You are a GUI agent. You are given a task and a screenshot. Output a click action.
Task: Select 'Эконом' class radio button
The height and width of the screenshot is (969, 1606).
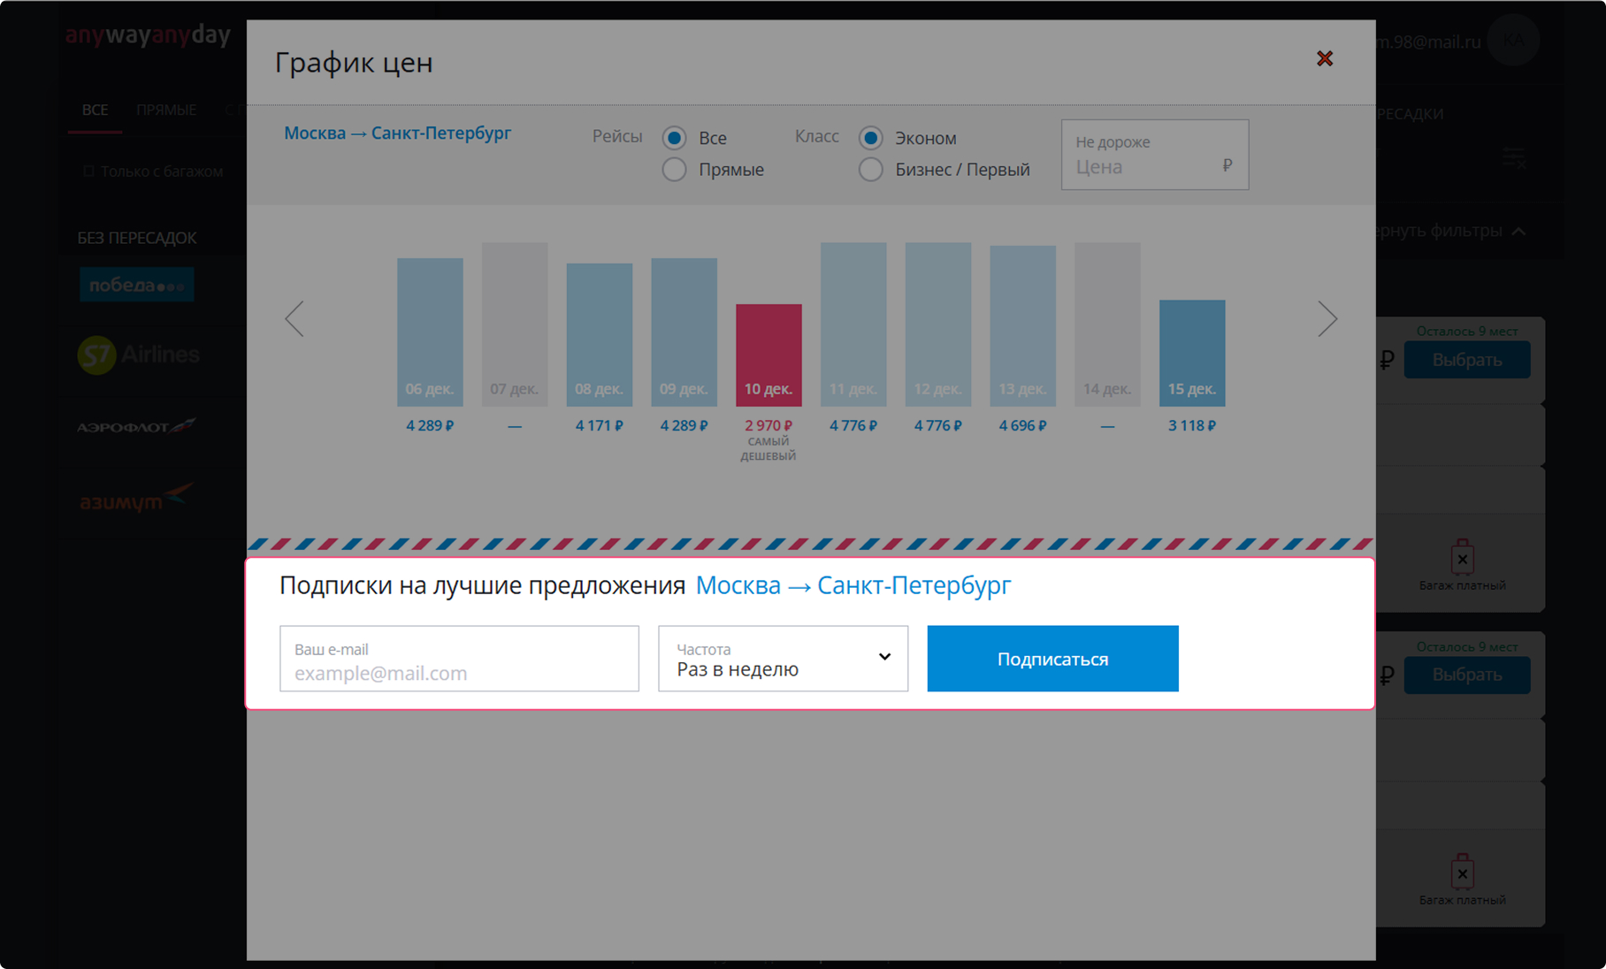[871, 138]
